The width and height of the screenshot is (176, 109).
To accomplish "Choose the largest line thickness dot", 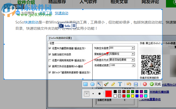I will tap(100, 94).
